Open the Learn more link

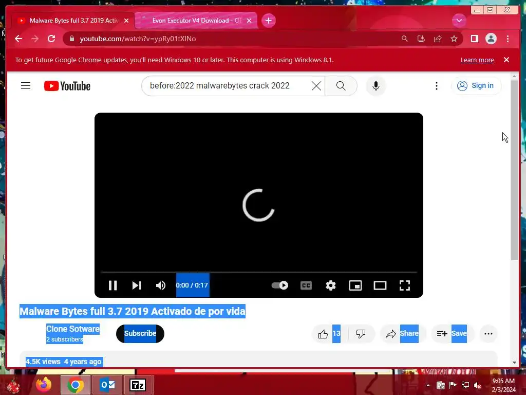pyautogui.click(x=477, y=60)
